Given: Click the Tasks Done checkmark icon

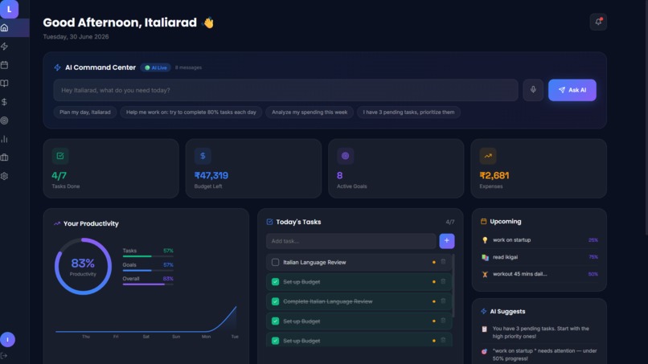Looking at the screenshot, I should pos(60,156).
